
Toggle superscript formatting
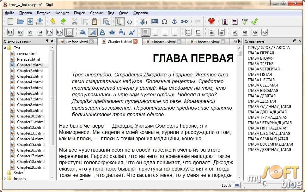132,32
